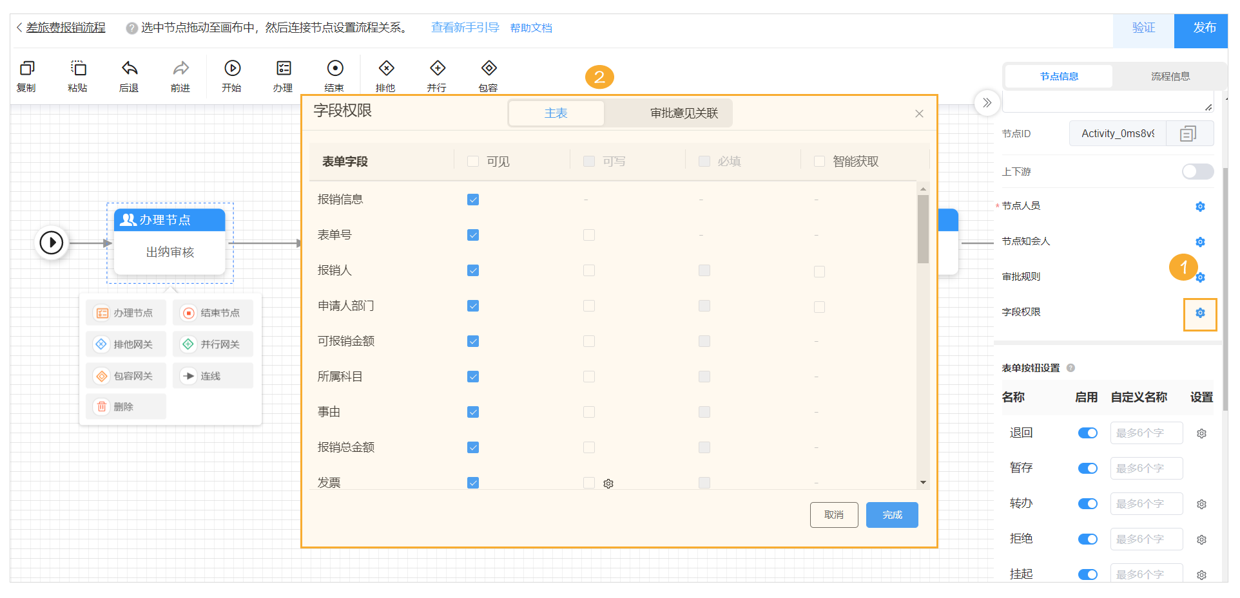Open the 字段权限 gear settings icon
This screenshot has height=598, width=1240.
click(1200, 313)
